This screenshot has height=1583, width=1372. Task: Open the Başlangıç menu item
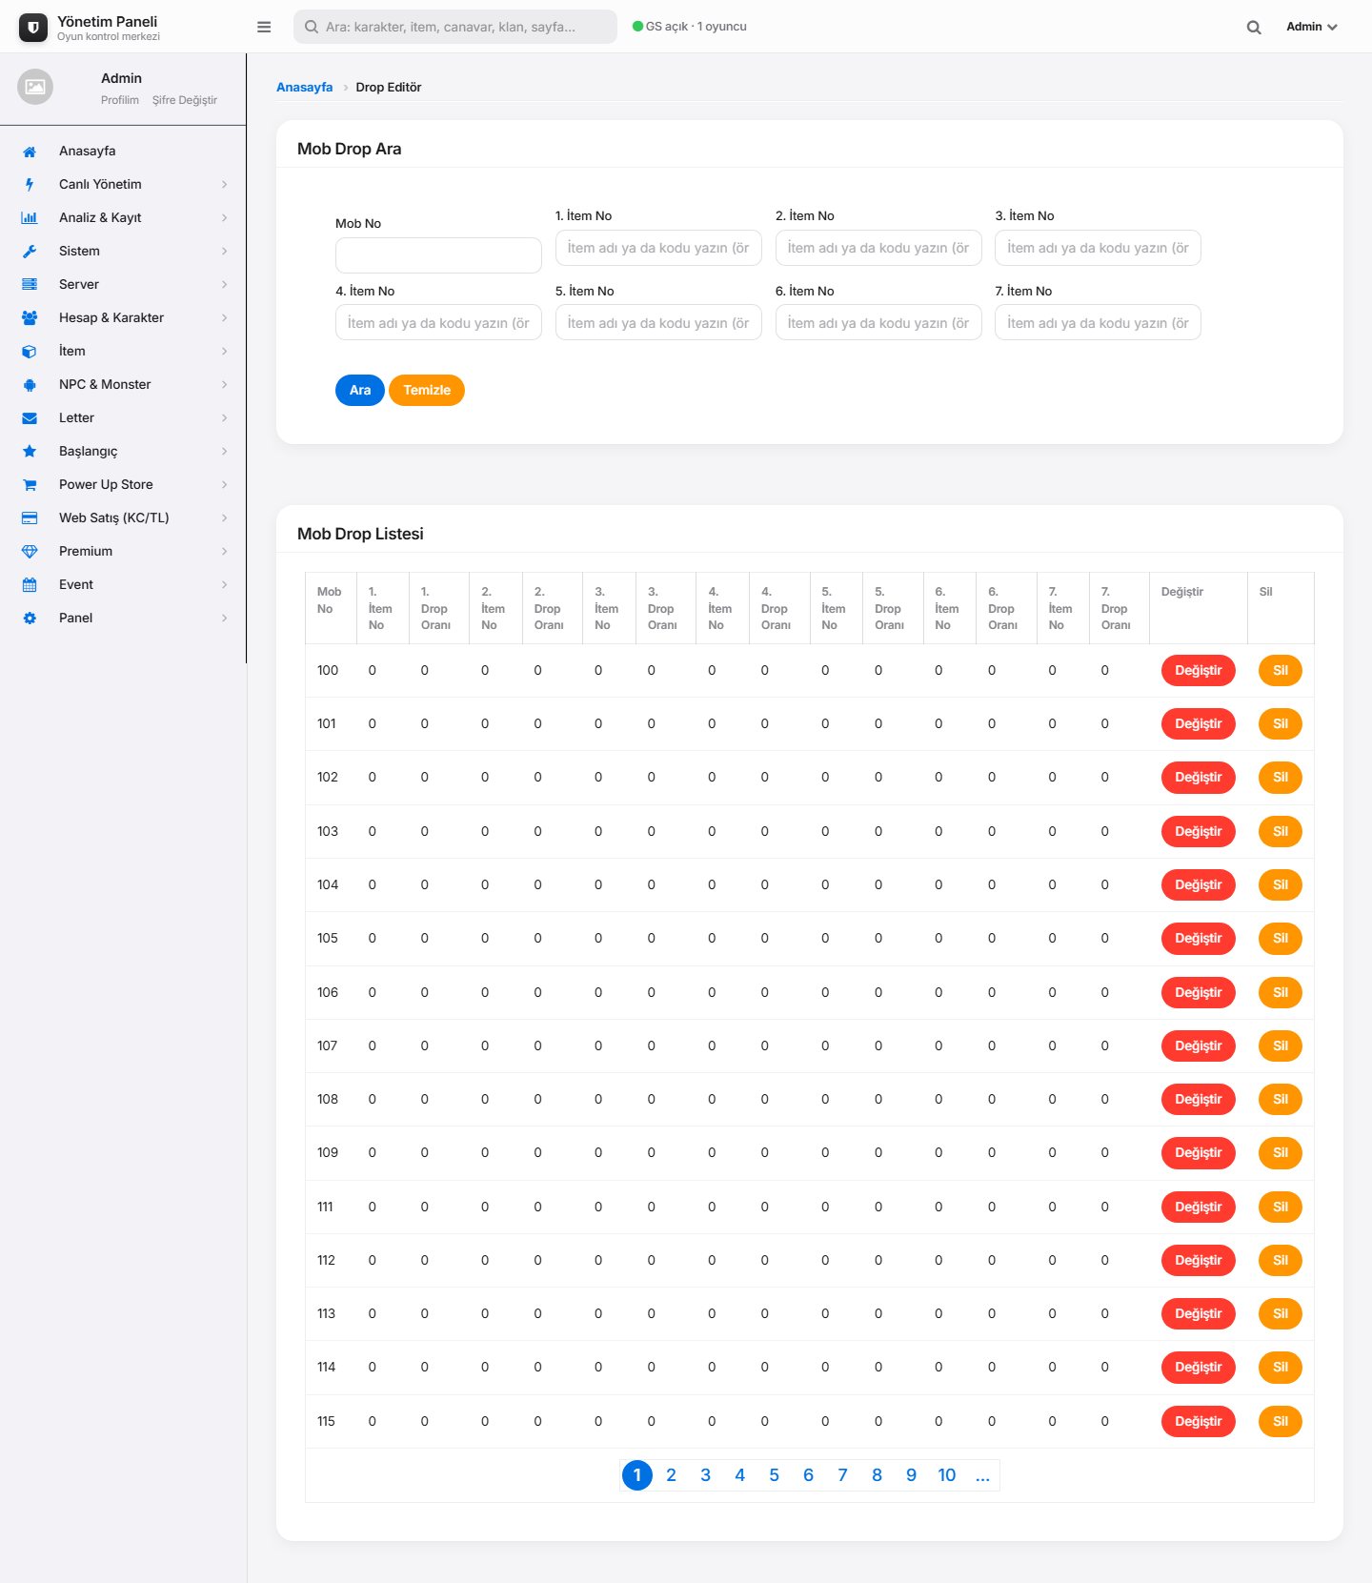[123, 452]
